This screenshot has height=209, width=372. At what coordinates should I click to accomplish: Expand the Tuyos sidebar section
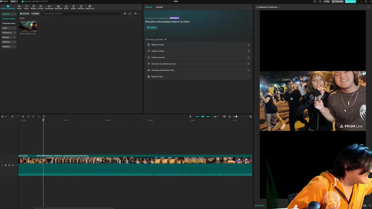point(8,28)
